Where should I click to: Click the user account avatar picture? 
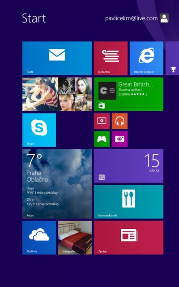164,18
